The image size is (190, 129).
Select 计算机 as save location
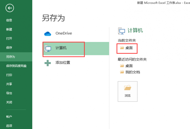(x=76, y=49)
